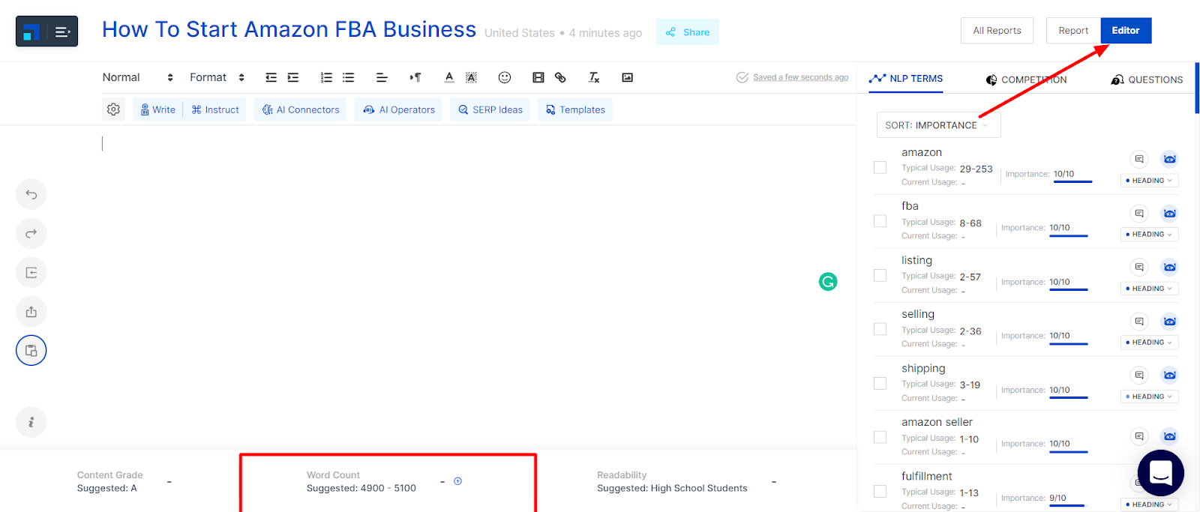Screen dimensions: 1200x512
Task: Decrease indent in toolbar
Action: tap(271, 77)
